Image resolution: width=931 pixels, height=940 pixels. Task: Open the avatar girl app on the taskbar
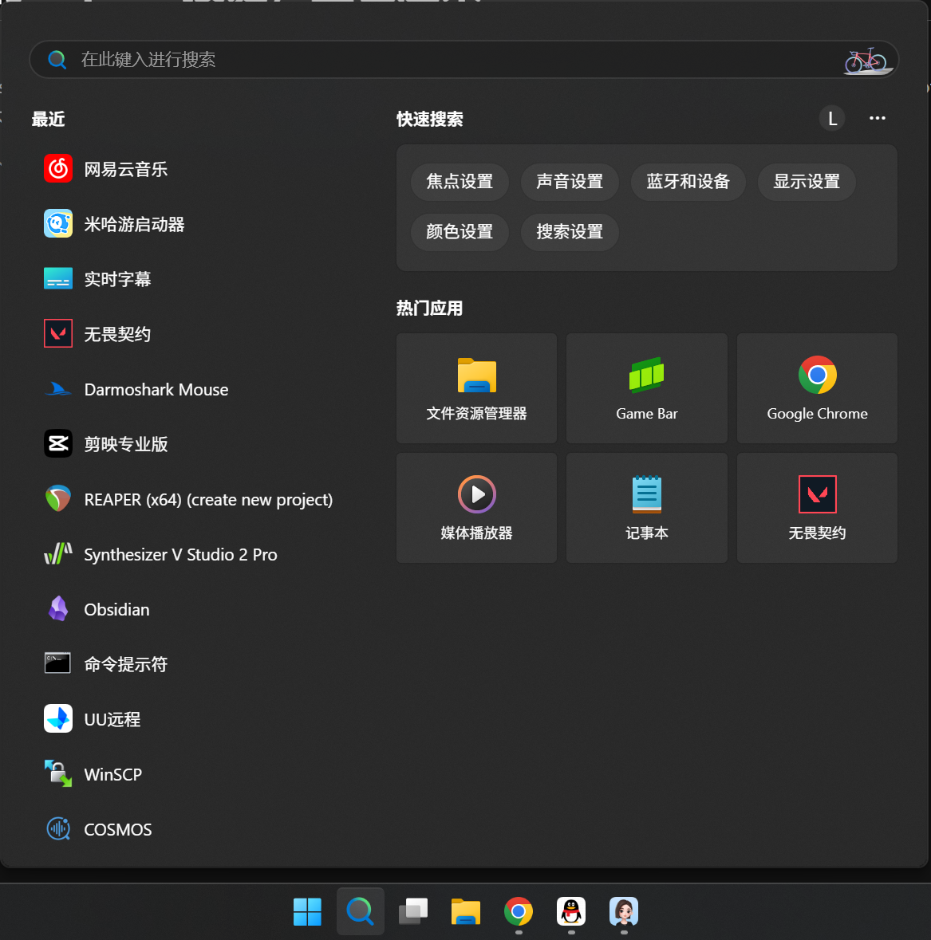tap(624, 912)
